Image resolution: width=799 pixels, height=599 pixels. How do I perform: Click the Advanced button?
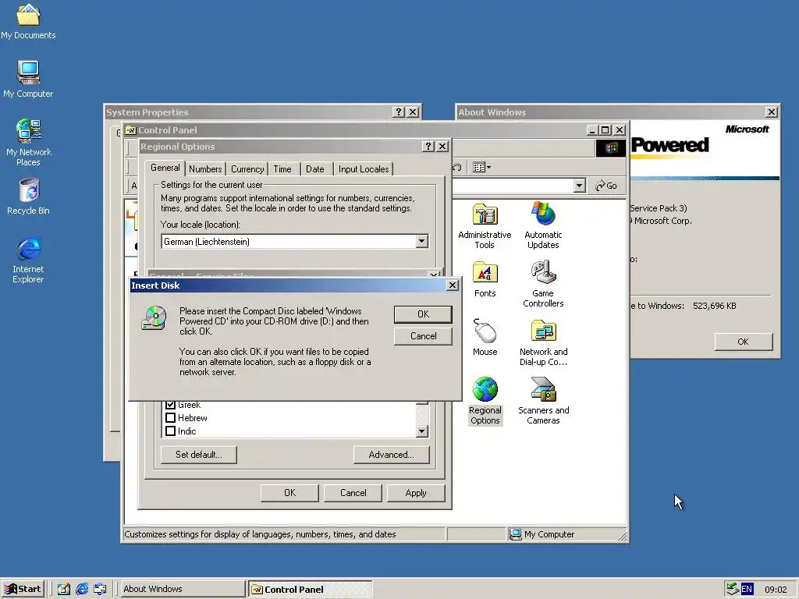[392, 455]
